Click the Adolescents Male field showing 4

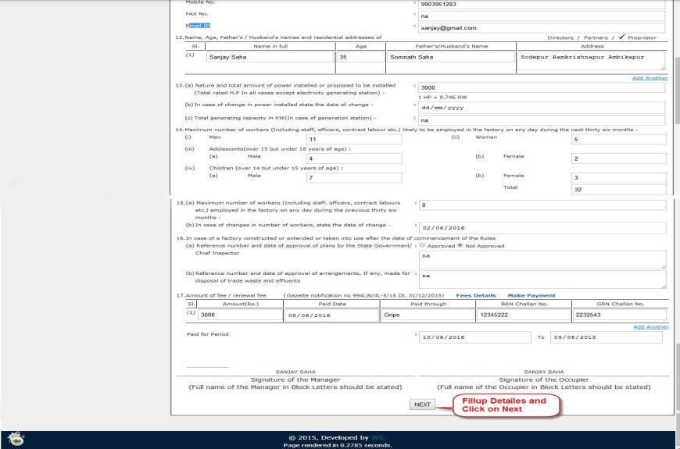[x=354, y=159]
